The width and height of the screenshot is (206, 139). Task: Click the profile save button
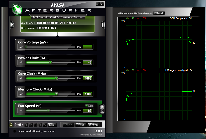(x=52, y=125)
